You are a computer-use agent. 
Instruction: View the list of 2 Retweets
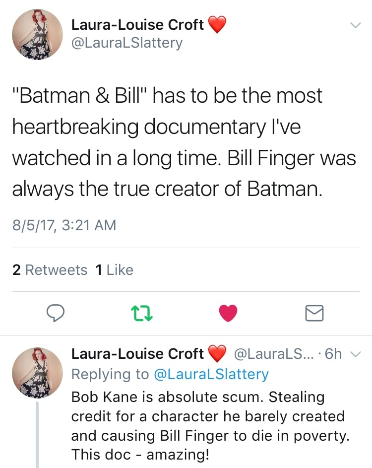coord(50,270)
